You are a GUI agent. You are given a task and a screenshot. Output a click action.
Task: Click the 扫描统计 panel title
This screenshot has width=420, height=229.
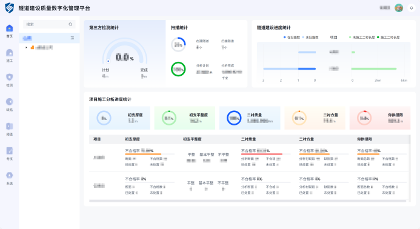[x=179, y=28]
